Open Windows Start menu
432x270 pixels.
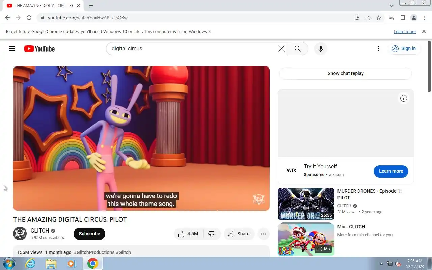8,263
